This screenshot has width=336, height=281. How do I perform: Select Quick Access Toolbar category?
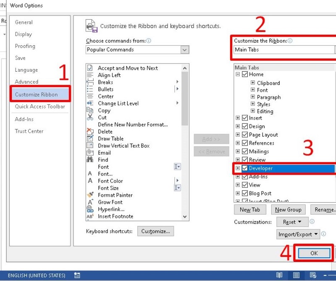pyautogui.click(x=40, y=107)
